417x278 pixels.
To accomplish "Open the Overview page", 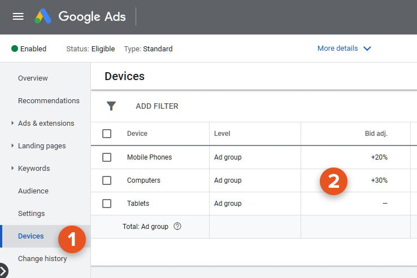I will point(33,78).
